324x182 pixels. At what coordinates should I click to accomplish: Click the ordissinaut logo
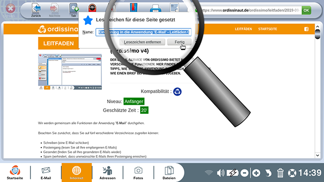click(58, 29)
